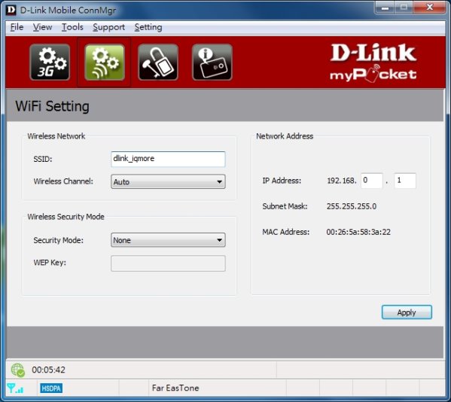
Task: Open the View menu
Action: 43,27
